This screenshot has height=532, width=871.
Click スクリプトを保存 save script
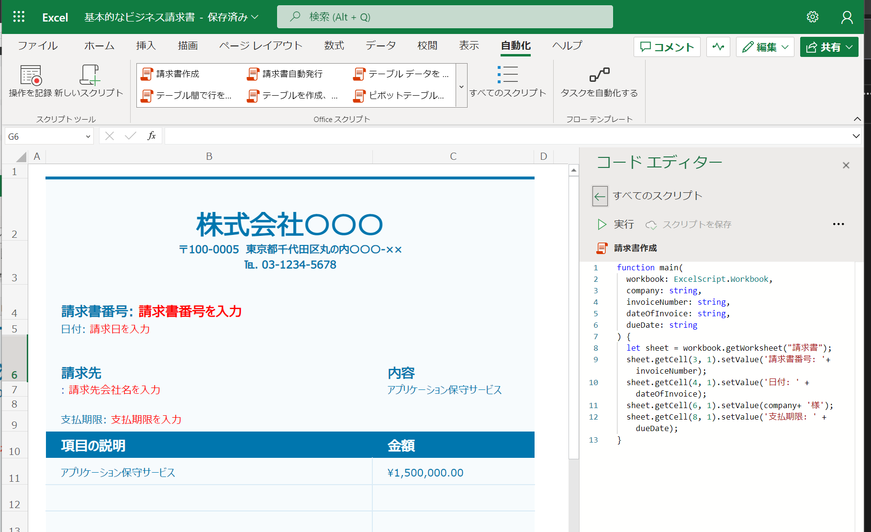click(689, 224)
